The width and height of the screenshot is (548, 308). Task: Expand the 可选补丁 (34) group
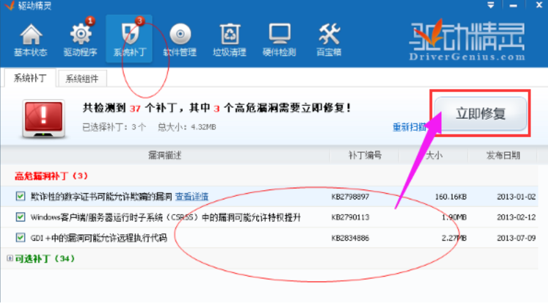tap(9, 258)
